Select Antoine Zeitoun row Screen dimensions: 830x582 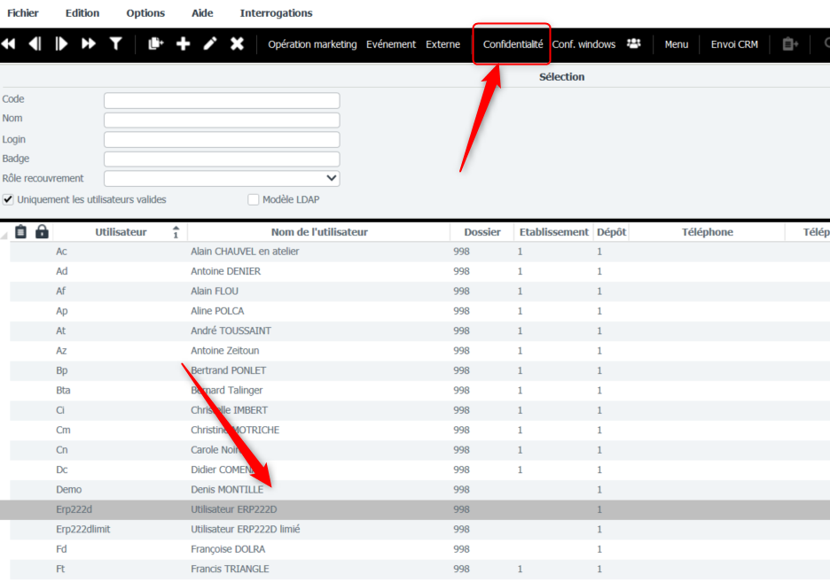419,351
